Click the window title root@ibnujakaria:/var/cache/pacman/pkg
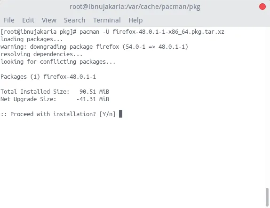Screen dimensions: 270x208 pyautogui.click(x=135, y=7)
